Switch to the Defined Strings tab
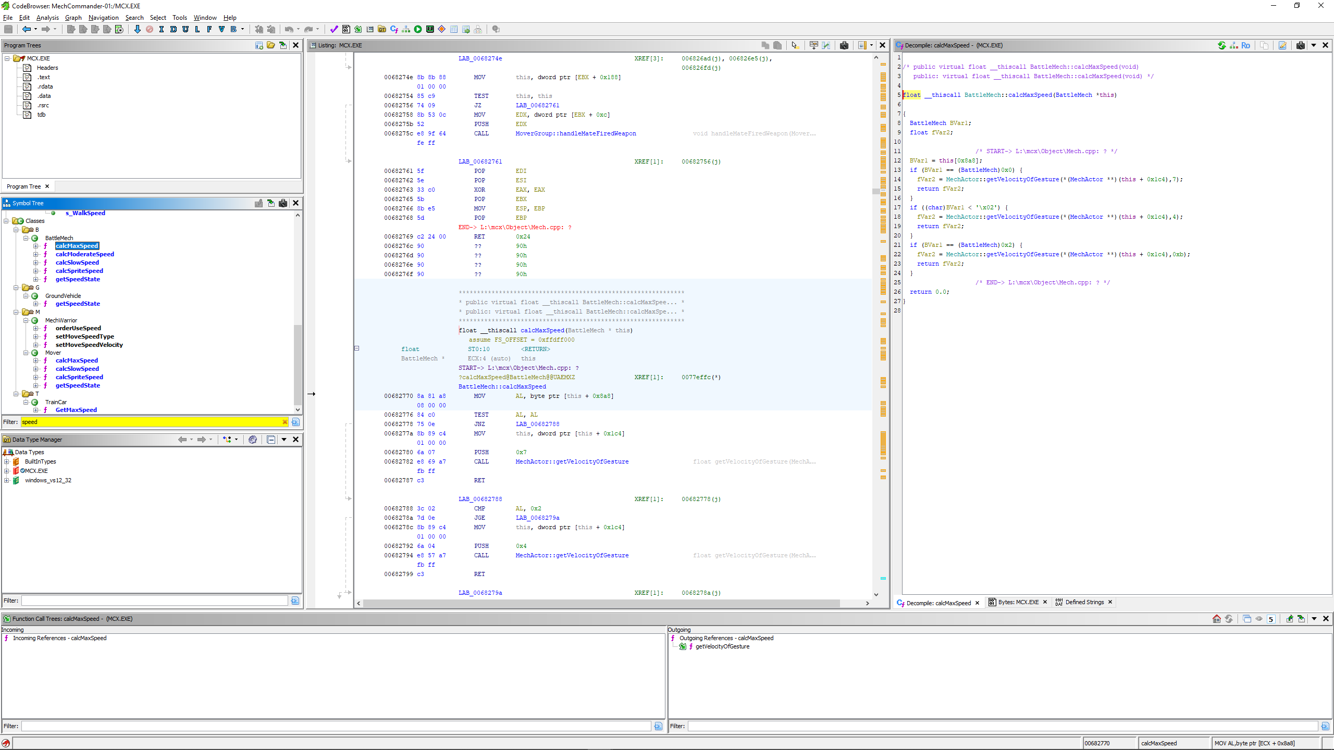Screen dimensions: 1334x750 pyautogui.click(x=1084, y=602)
